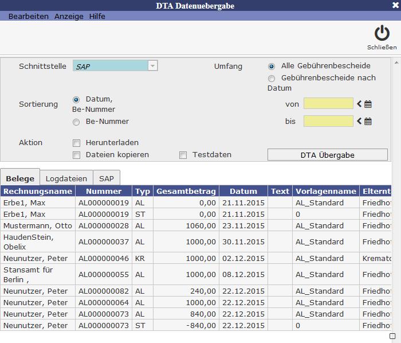Click the arrow next to 'bis' field

coord(359,121)
